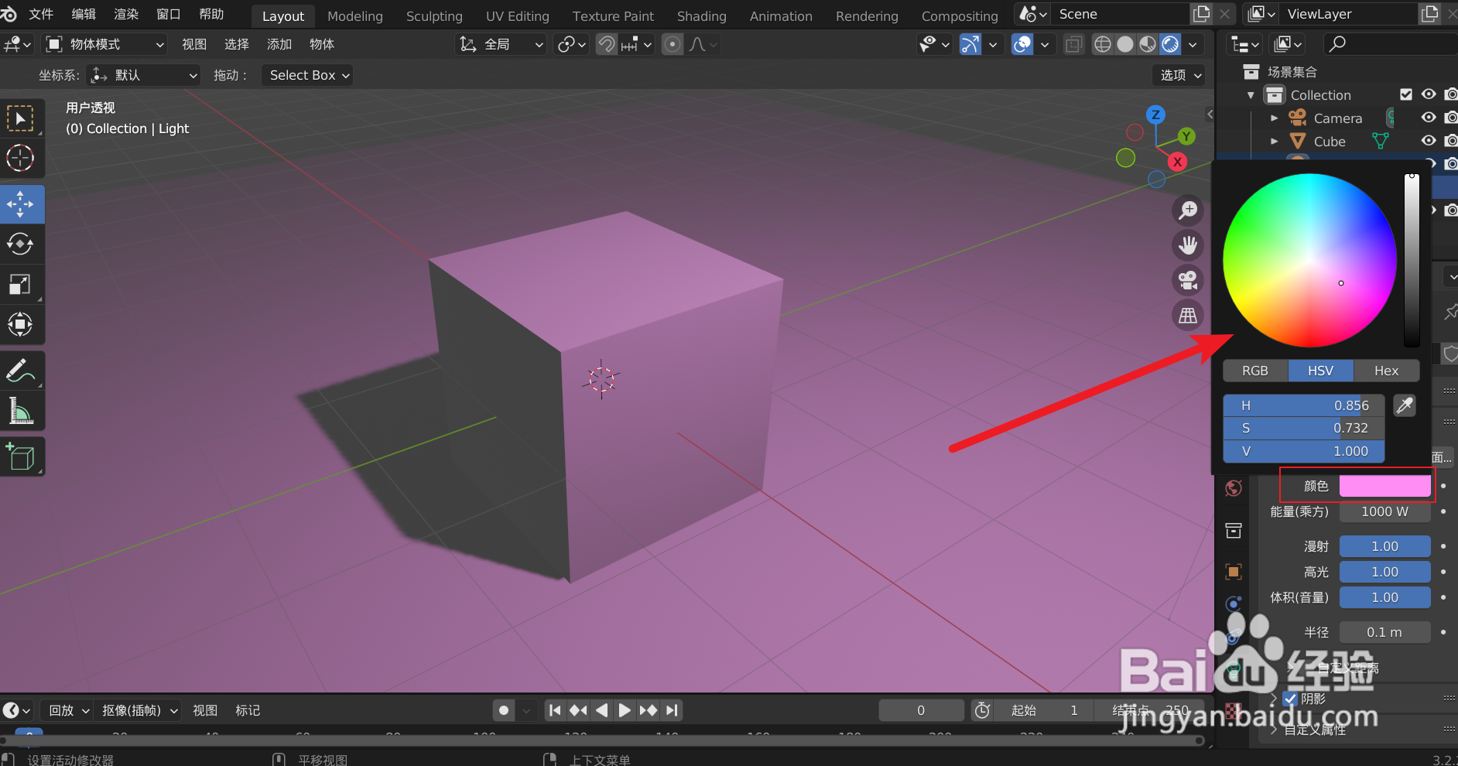This screenshot has height=766, width=1458.
Task: Hide Cube with eye icon
Action: click(x=1429, y=141)
